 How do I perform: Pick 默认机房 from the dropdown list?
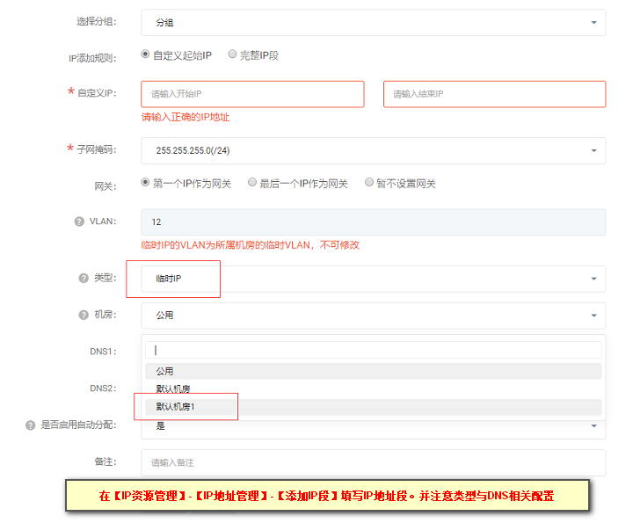(373, 389)
